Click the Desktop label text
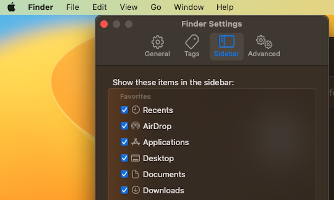 pos(158,159)
